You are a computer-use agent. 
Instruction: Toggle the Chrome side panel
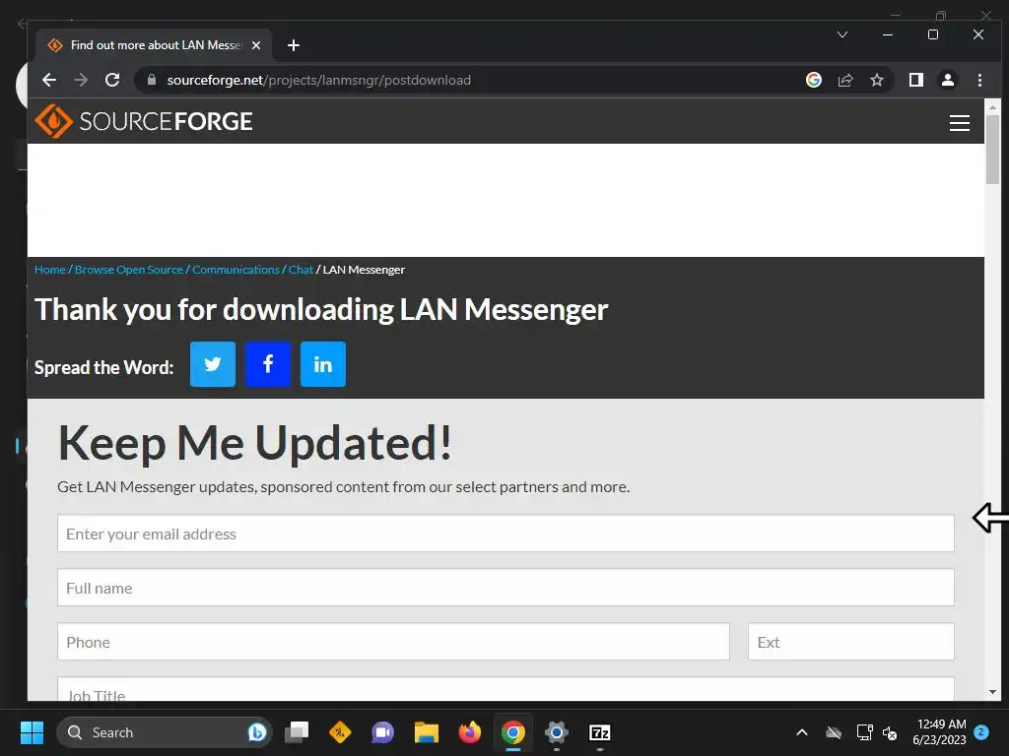915,80
